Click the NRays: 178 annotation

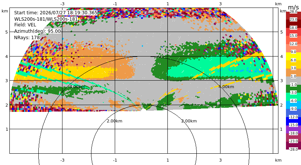click(x=27, y=38)
